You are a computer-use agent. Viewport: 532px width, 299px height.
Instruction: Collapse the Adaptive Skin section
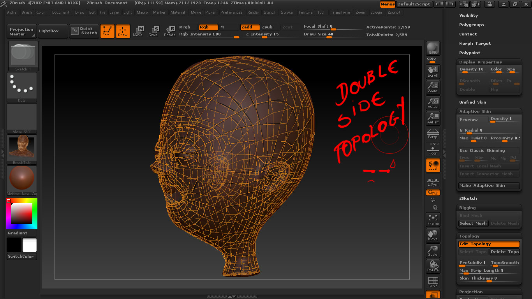(x=475, y=111)
